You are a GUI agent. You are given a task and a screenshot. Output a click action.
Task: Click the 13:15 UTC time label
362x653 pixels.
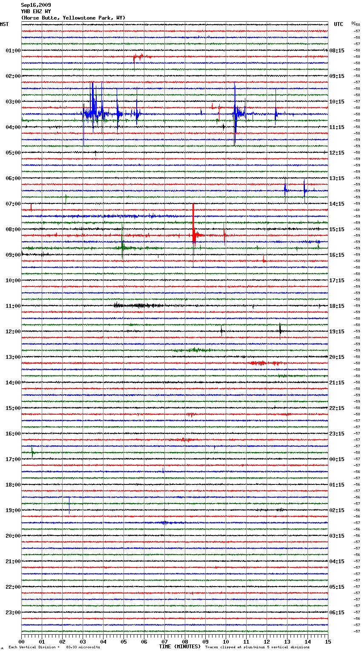click(x=337, y=178)
